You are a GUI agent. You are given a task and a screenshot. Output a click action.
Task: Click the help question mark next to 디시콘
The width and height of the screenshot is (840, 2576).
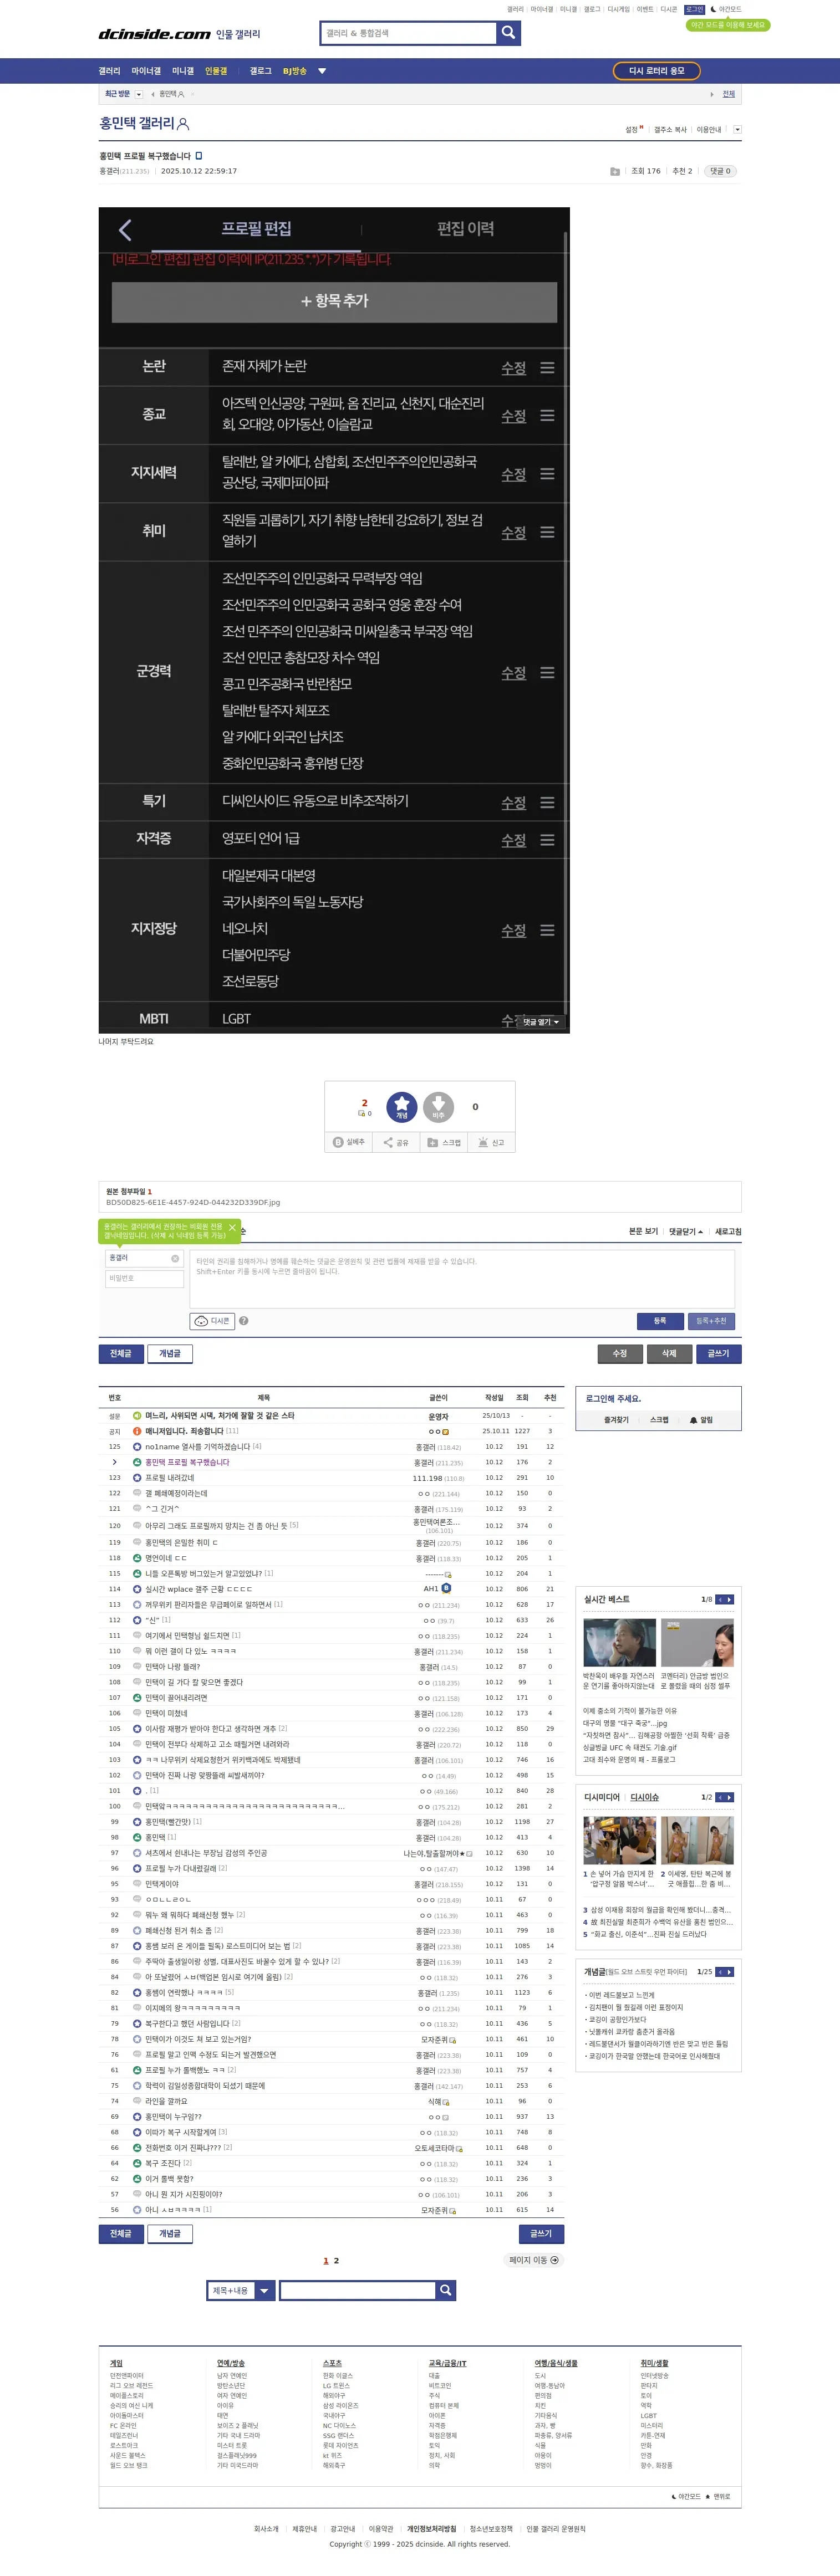[244, 1321]
